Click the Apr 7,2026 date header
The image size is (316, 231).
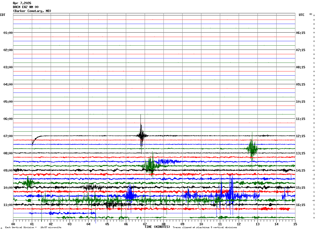(x=22, y=3)
